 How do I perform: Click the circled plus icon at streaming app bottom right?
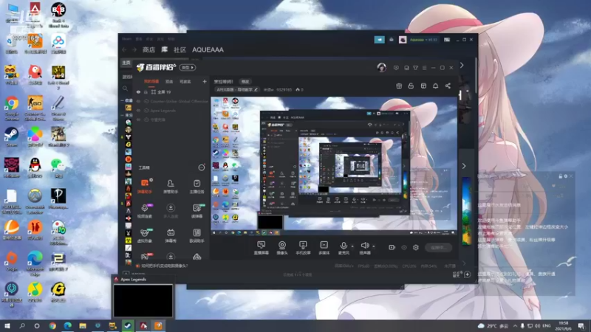468,274
